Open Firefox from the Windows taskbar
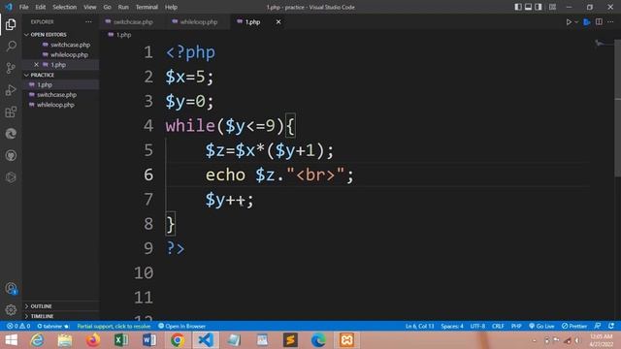The image size is (621, 349). point(93,340)
